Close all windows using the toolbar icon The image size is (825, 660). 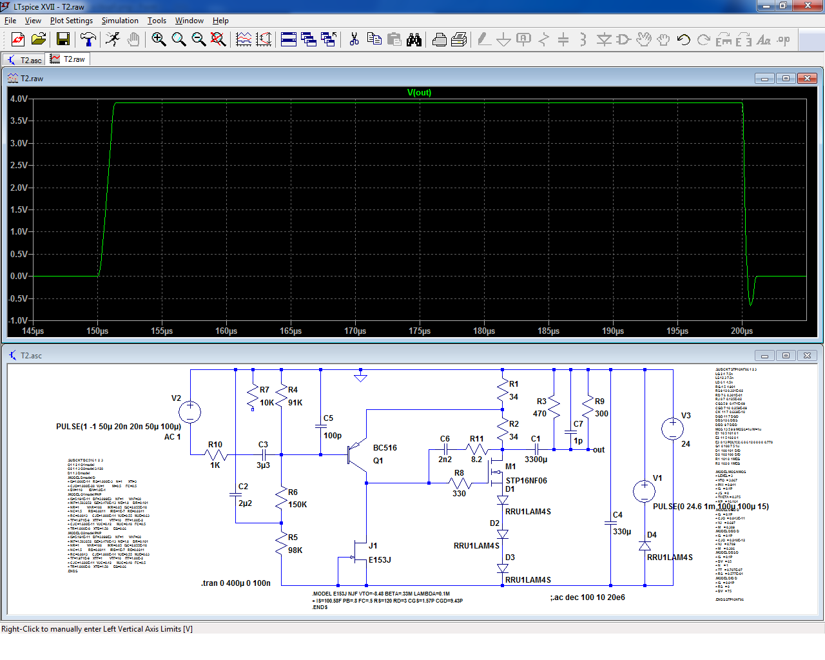coord(329,40)
